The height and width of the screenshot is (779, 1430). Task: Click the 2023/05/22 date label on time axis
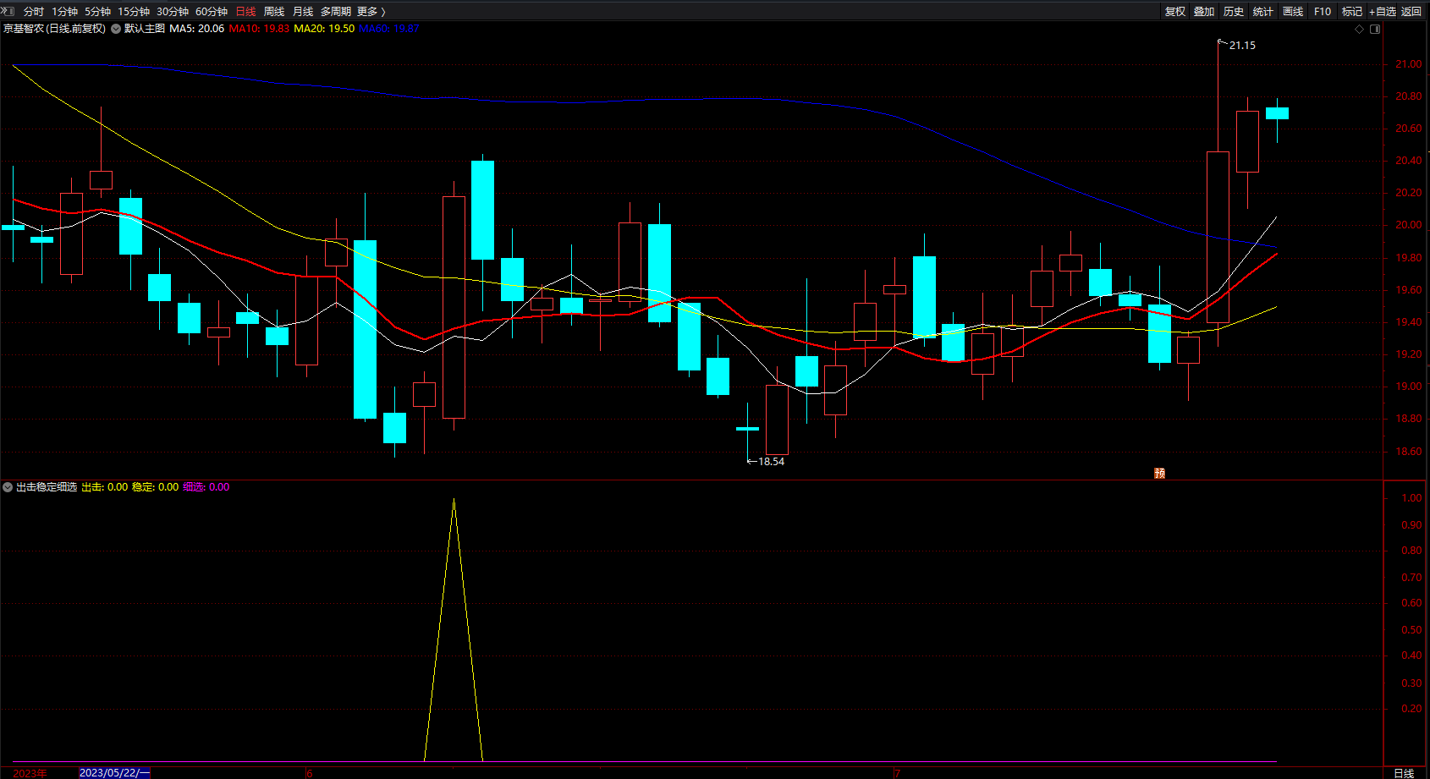(x=114, y=773)
